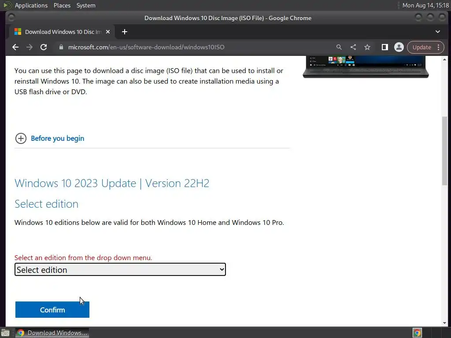Open the zoom magnifier in address bar
The width and height of the screenshot is (451, 338).
click(339, 47)
